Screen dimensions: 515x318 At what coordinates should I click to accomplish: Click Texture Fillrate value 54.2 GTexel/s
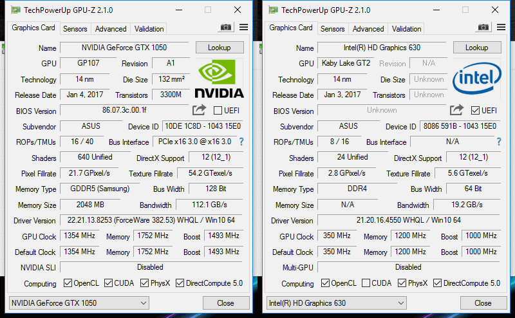[x=211, y=173]
